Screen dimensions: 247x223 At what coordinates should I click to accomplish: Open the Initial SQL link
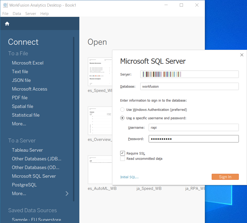coord(129,177)
